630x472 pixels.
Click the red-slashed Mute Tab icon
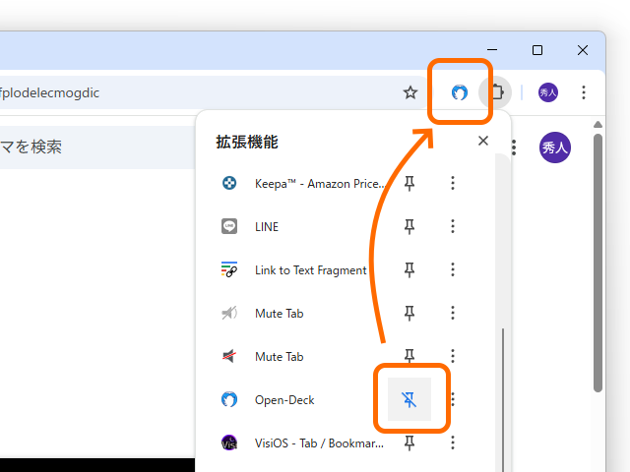coord(229,356)
